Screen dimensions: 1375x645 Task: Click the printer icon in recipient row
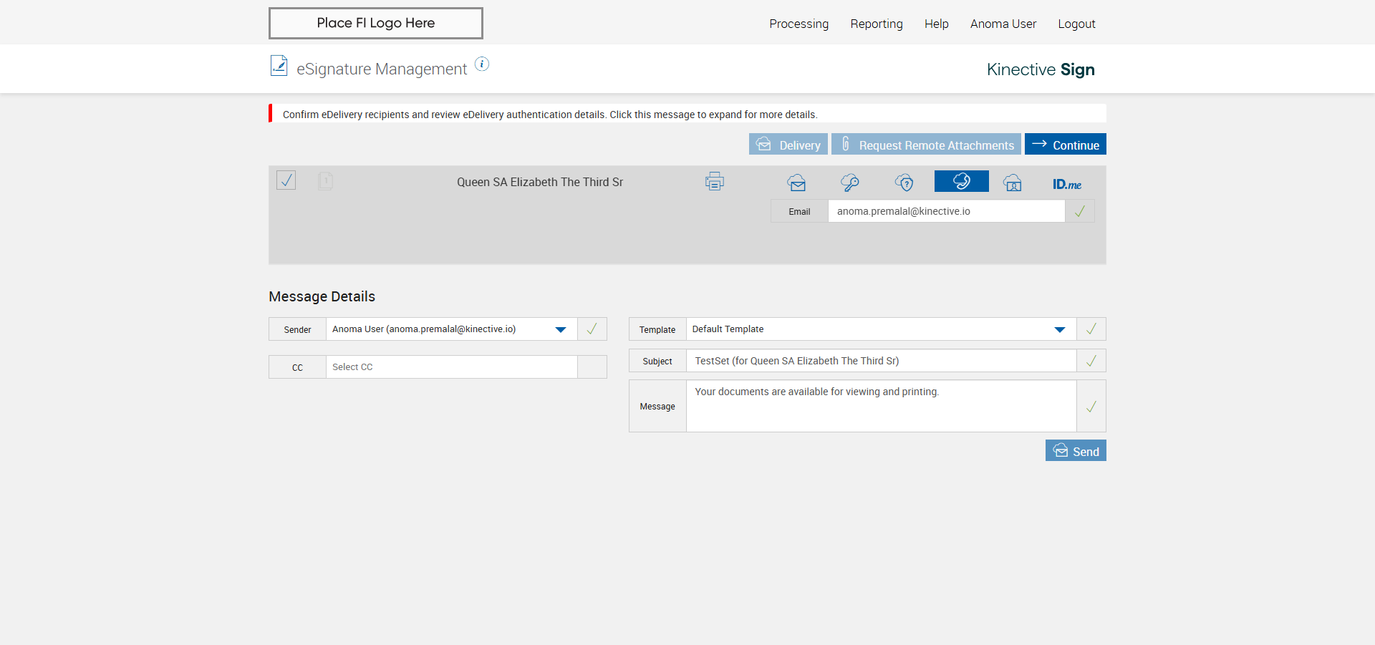[x=714, y=182]
